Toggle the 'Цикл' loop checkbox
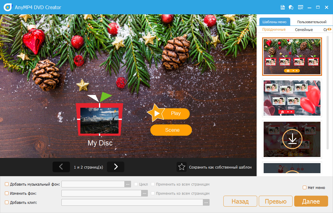Screen dimensions: 333x213 click(136, 184)
